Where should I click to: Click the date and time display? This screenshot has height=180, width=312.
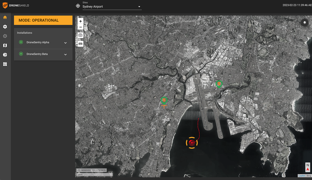pos(297,5)
